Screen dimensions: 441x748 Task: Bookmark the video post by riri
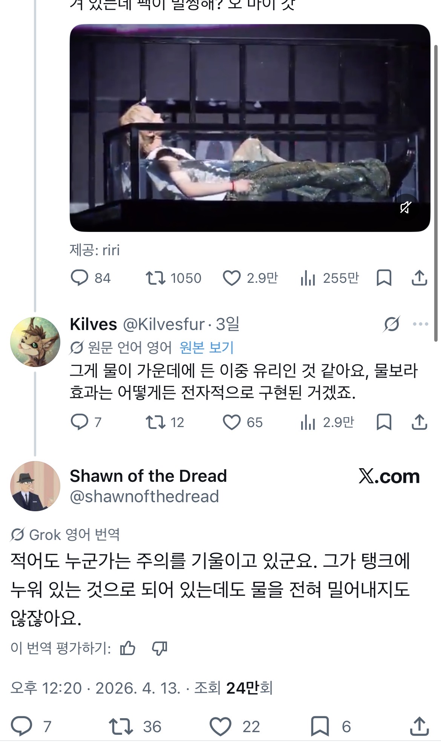[384, 278]
